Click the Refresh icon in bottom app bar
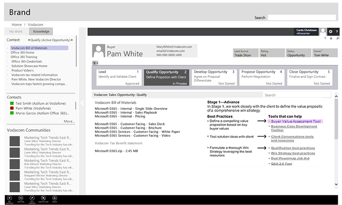342x205 pixels. (55, 198)
